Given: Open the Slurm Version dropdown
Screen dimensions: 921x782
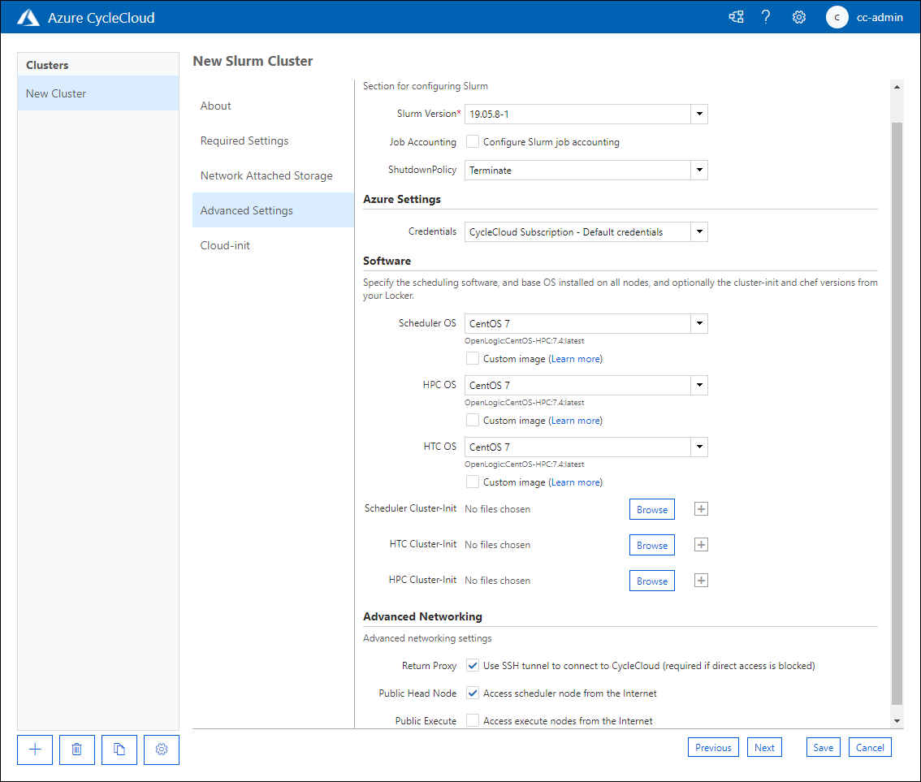Looking at the screenshot, I should click(x=698, y=114).
